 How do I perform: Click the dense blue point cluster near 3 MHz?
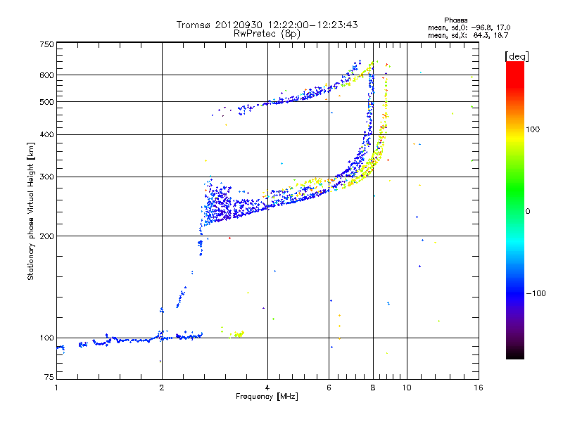217,205
